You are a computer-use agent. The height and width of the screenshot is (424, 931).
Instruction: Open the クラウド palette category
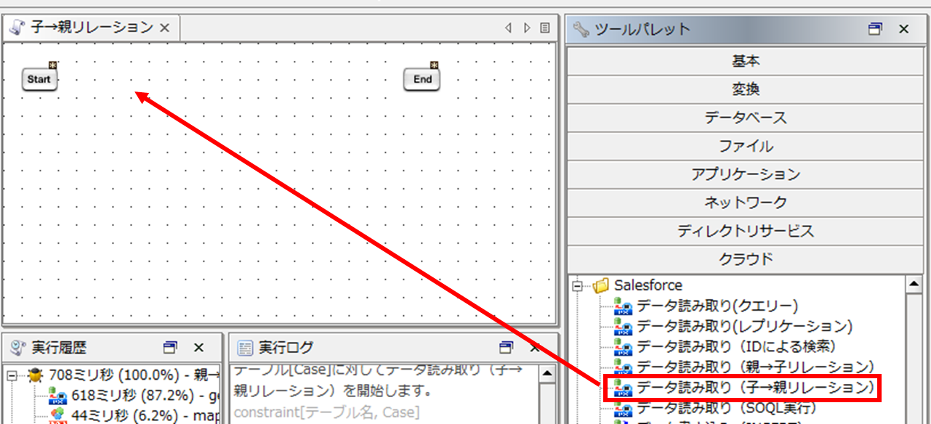(x=745, y=258)
